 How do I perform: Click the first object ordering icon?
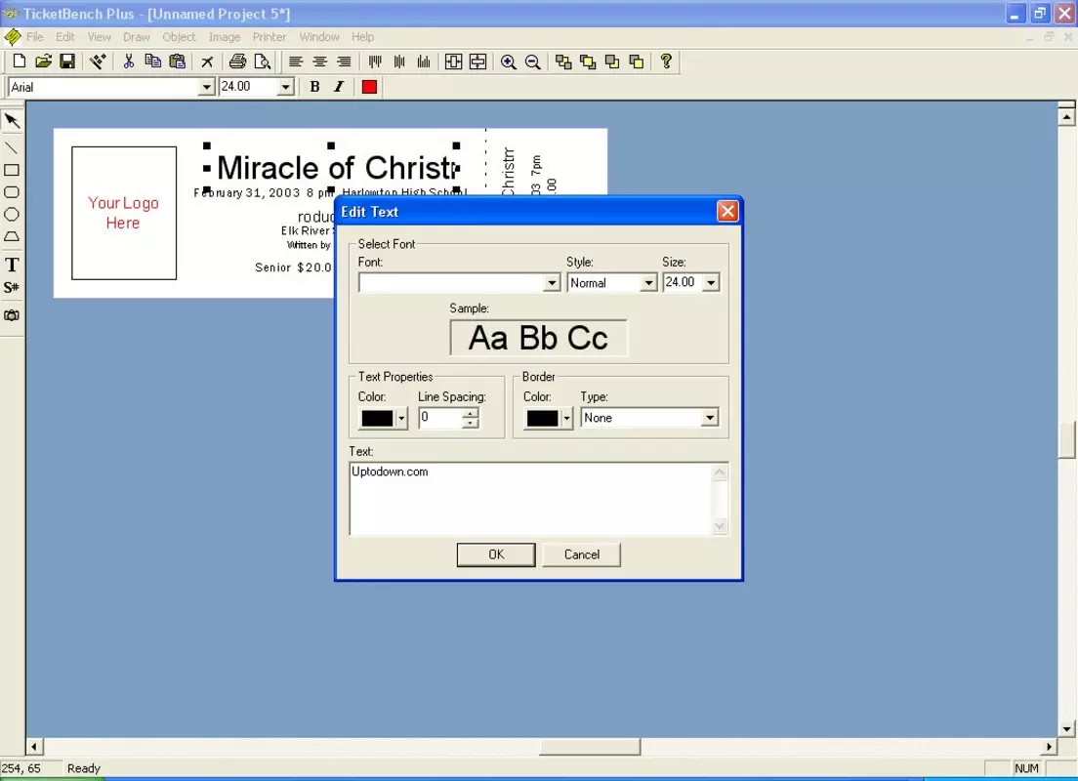(563, 62)
